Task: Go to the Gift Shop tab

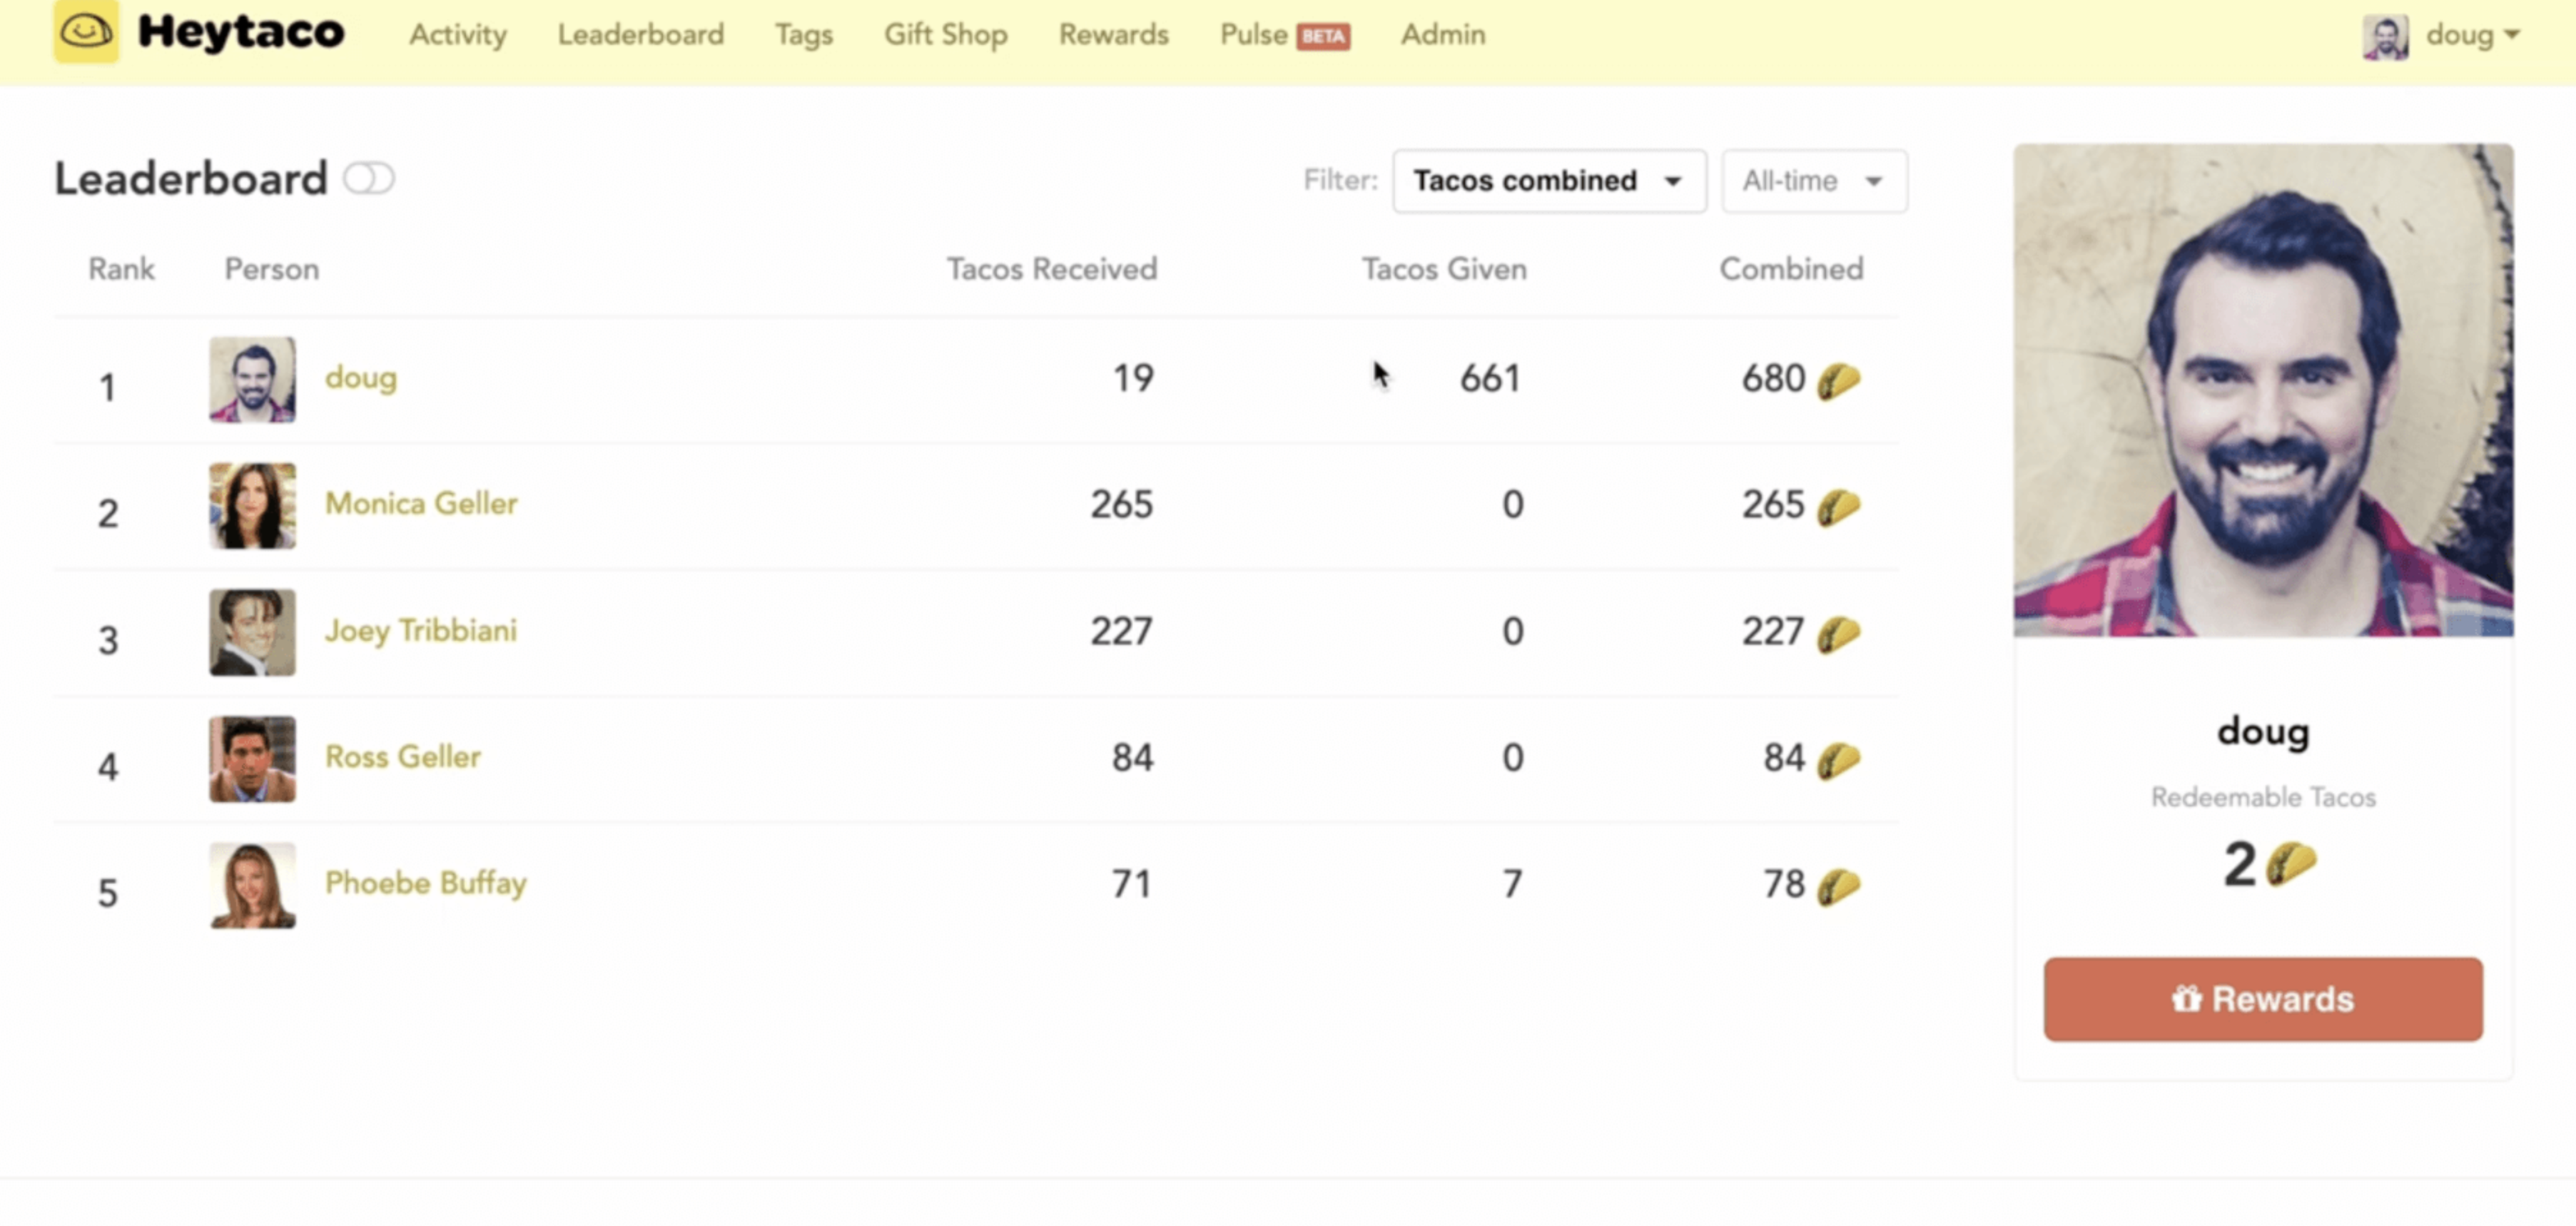Action: tap(945, 35)
